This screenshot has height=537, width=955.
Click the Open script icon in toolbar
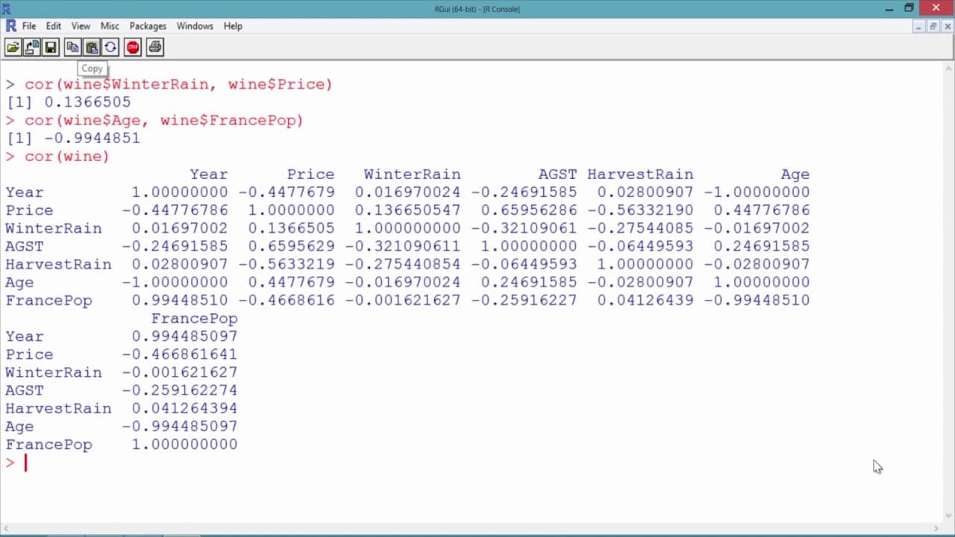(x=13, y=48)
